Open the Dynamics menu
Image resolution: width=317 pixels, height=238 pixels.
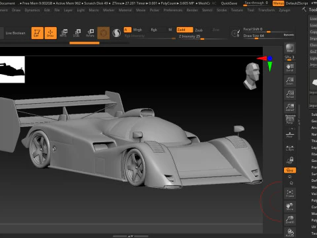point(32,10)
